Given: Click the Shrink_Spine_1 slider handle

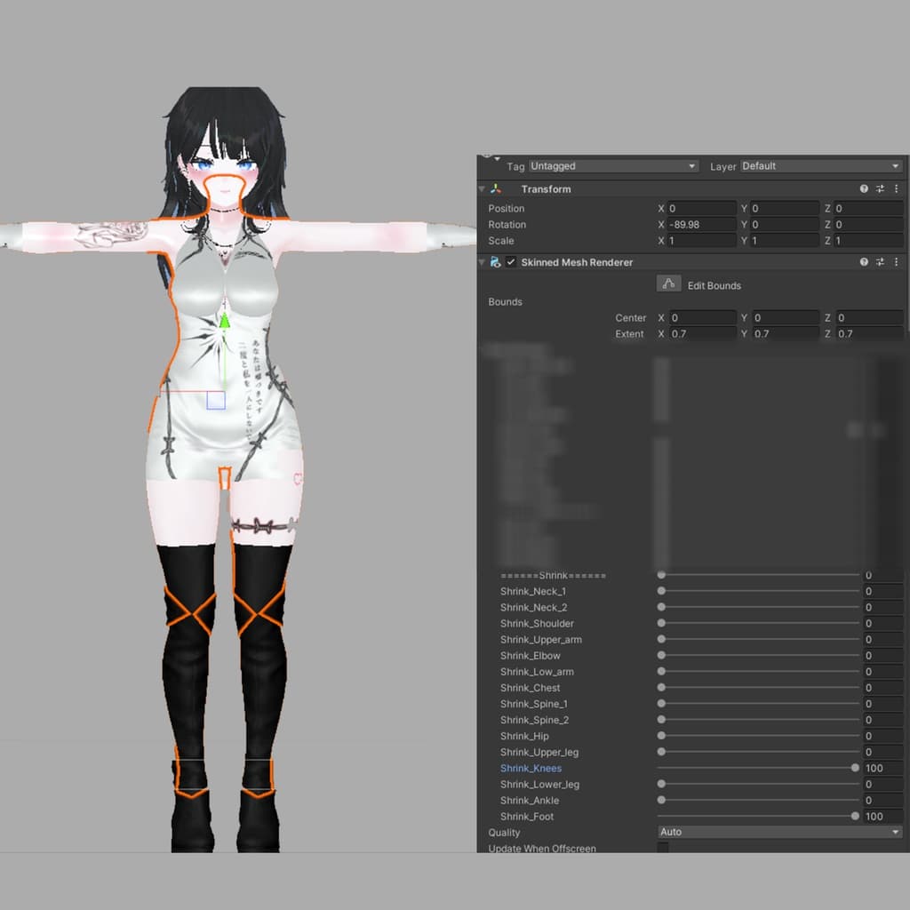Looking at the screenshot, I should (x=661, y=704).
